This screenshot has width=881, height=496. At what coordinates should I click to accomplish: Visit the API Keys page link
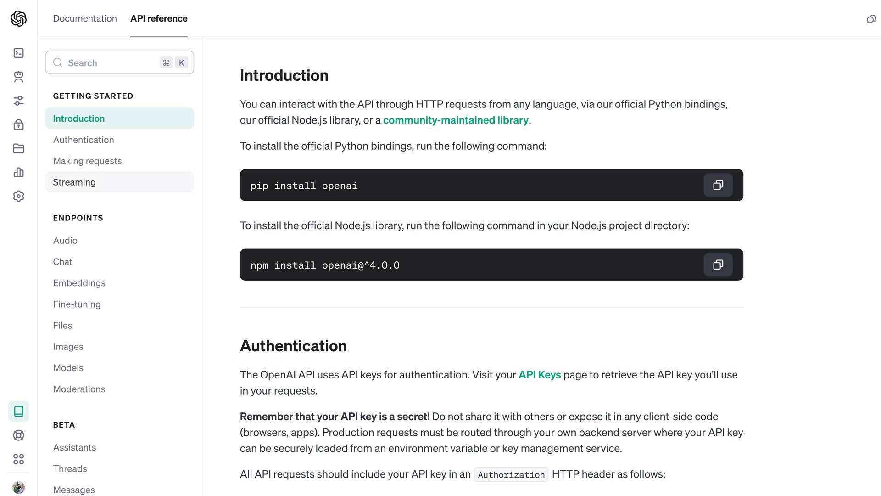click(540, 375)
